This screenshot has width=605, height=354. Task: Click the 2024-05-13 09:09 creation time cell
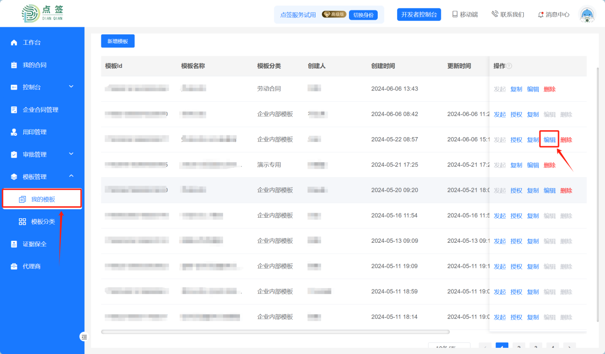point(395,241)
